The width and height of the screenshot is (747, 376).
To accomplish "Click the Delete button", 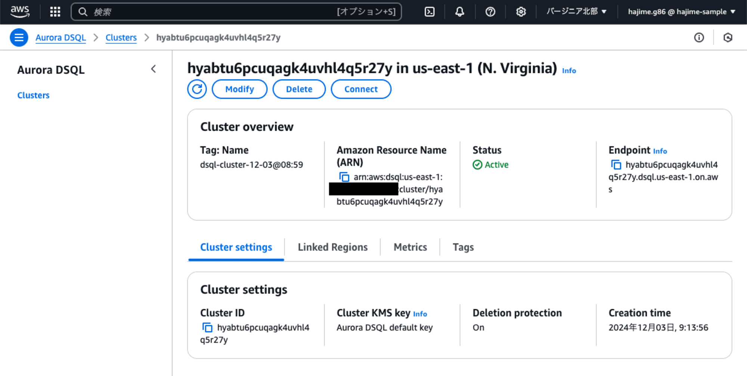I will coord(299,89).
